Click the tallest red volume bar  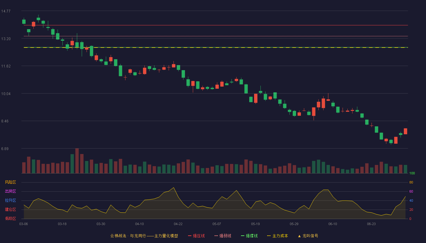click(x=77, y=161)
